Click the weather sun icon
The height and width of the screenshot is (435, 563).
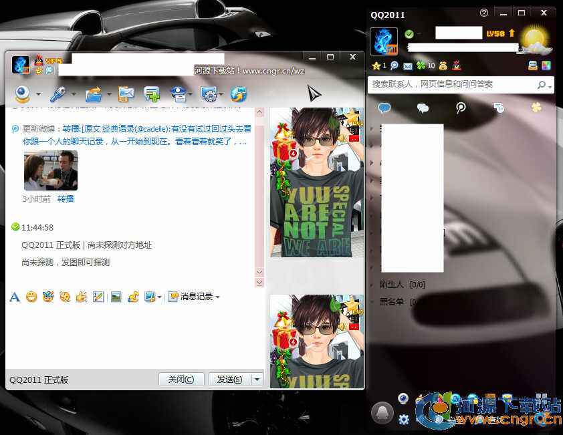click(x=534, y=41)
